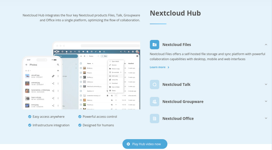This screenshot has height=150, width=272.
Task: Expand the Nextcloud Office section chevron
Action: point(266,118)
